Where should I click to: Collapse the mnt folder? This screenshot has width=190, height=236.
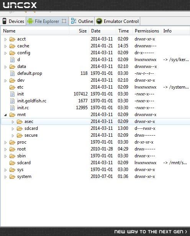[5, 115]
